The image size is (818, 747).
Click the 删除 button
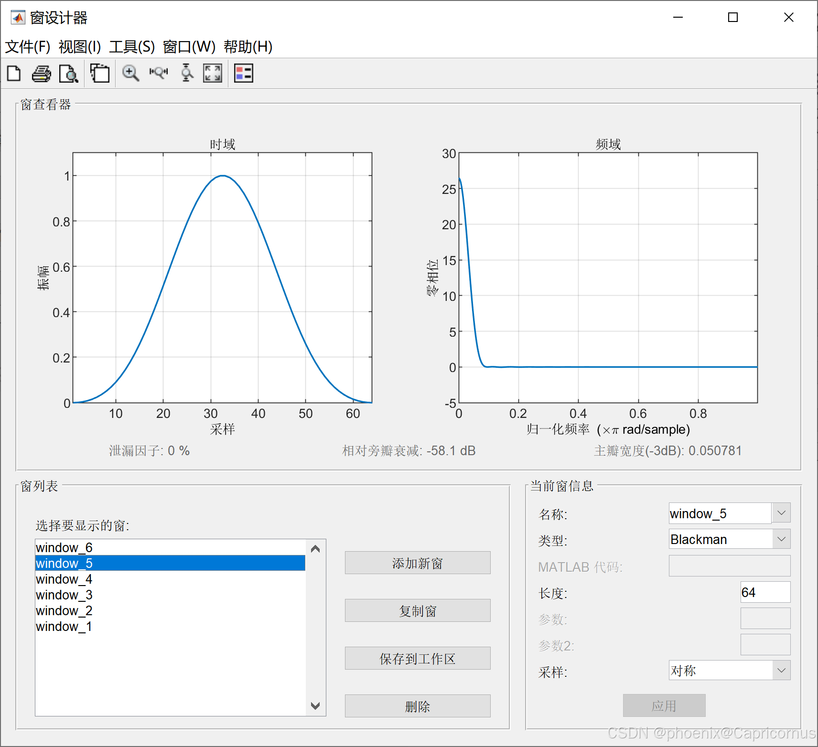tap(418, 706)
